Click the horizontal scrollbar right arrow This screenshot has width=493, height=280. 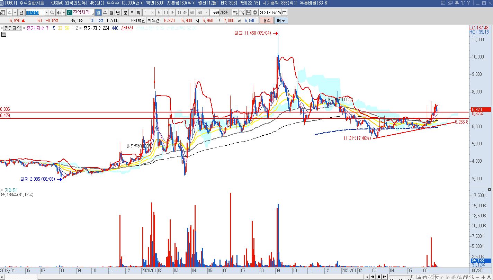pyautogui.click(x=367, y=277)
